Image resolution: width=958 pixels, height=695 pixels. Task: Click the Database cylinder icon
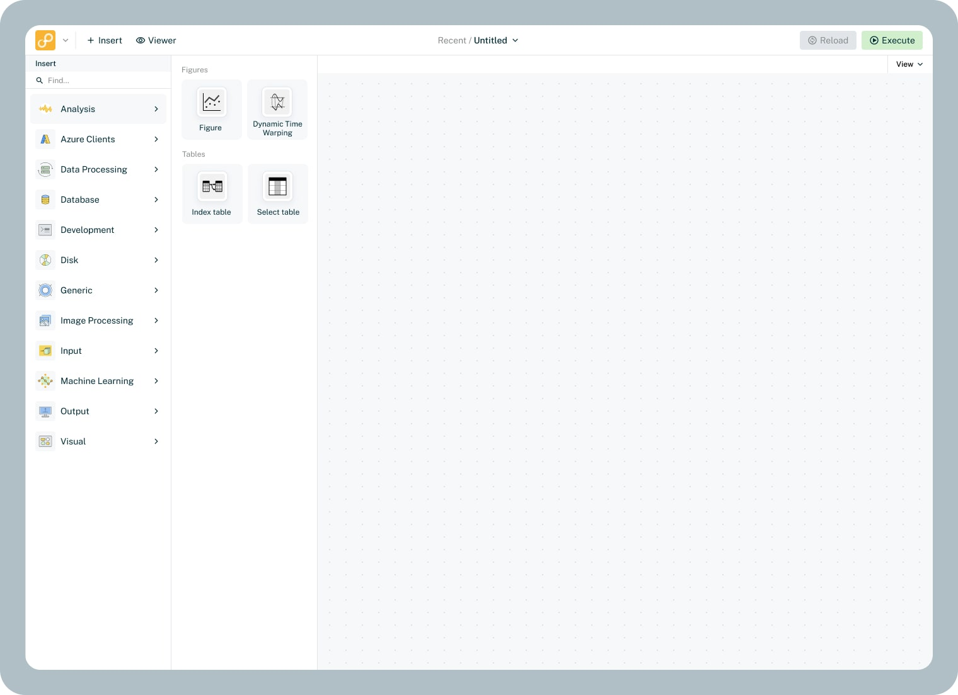(x=45, y=200)
